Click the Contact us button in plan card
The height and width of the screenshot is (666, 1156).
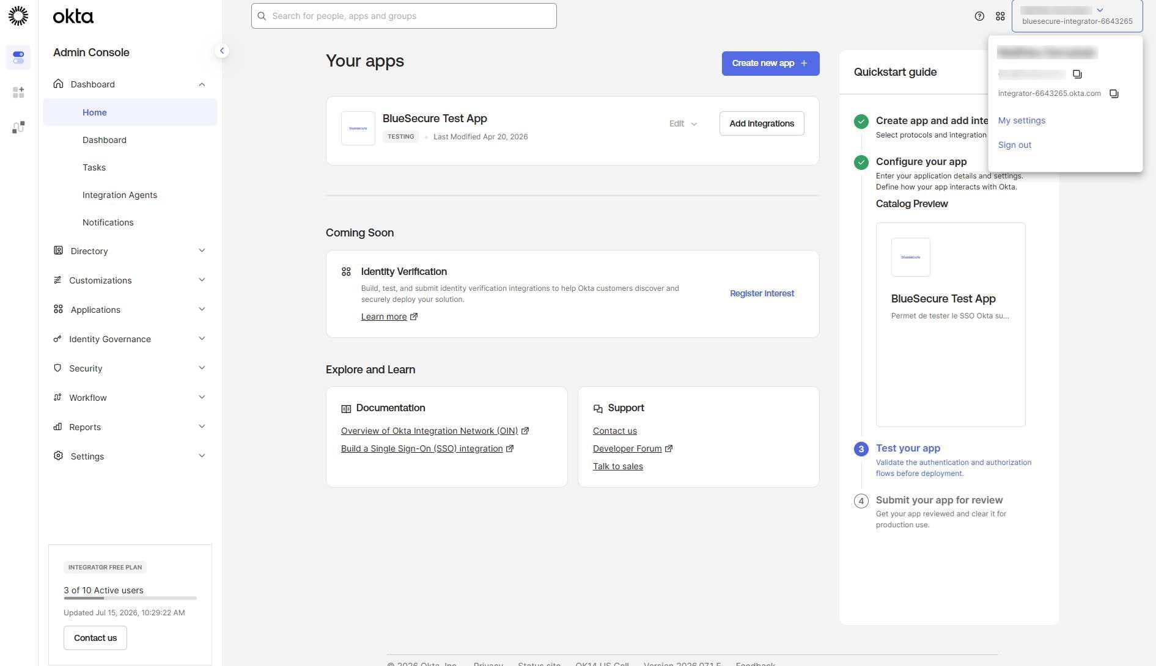coord(95,638)
